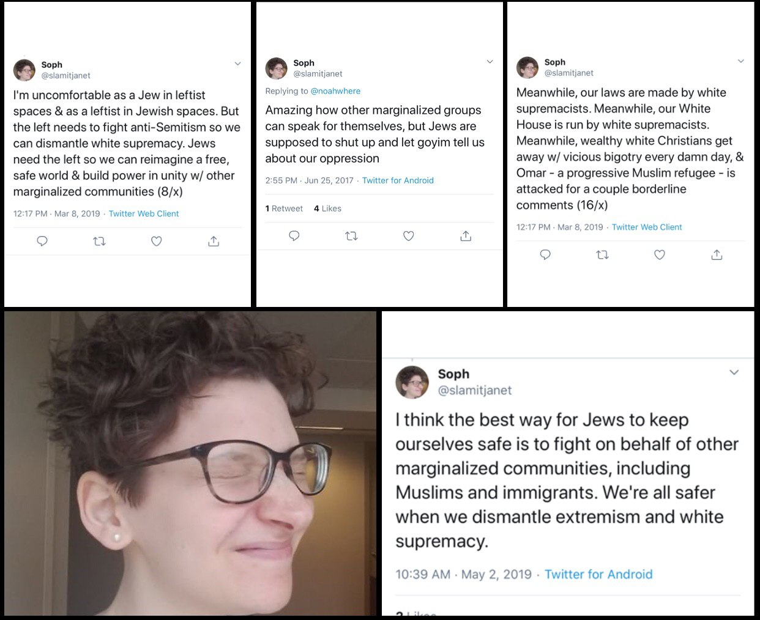Expand options chevron on @noahwhere reply tweet
The width and height of the screenshot is (760, 620).
(490, 62)
